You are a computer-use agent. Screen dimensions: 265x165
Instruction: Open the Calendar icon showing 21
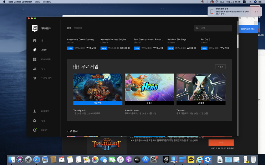click(x=62, y=159)
